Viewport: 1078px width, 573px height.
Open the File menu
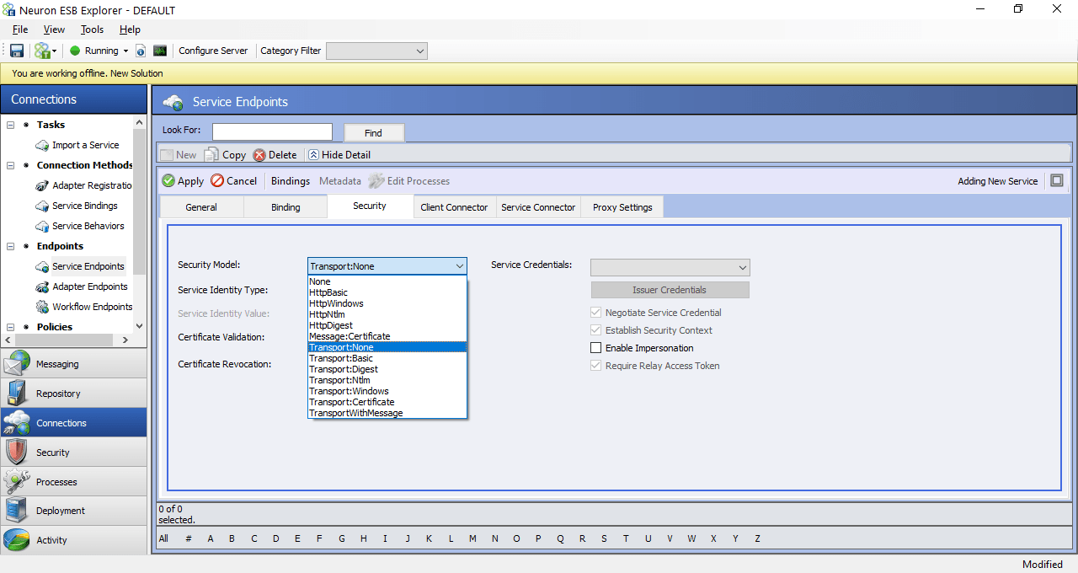pos(20,29)
